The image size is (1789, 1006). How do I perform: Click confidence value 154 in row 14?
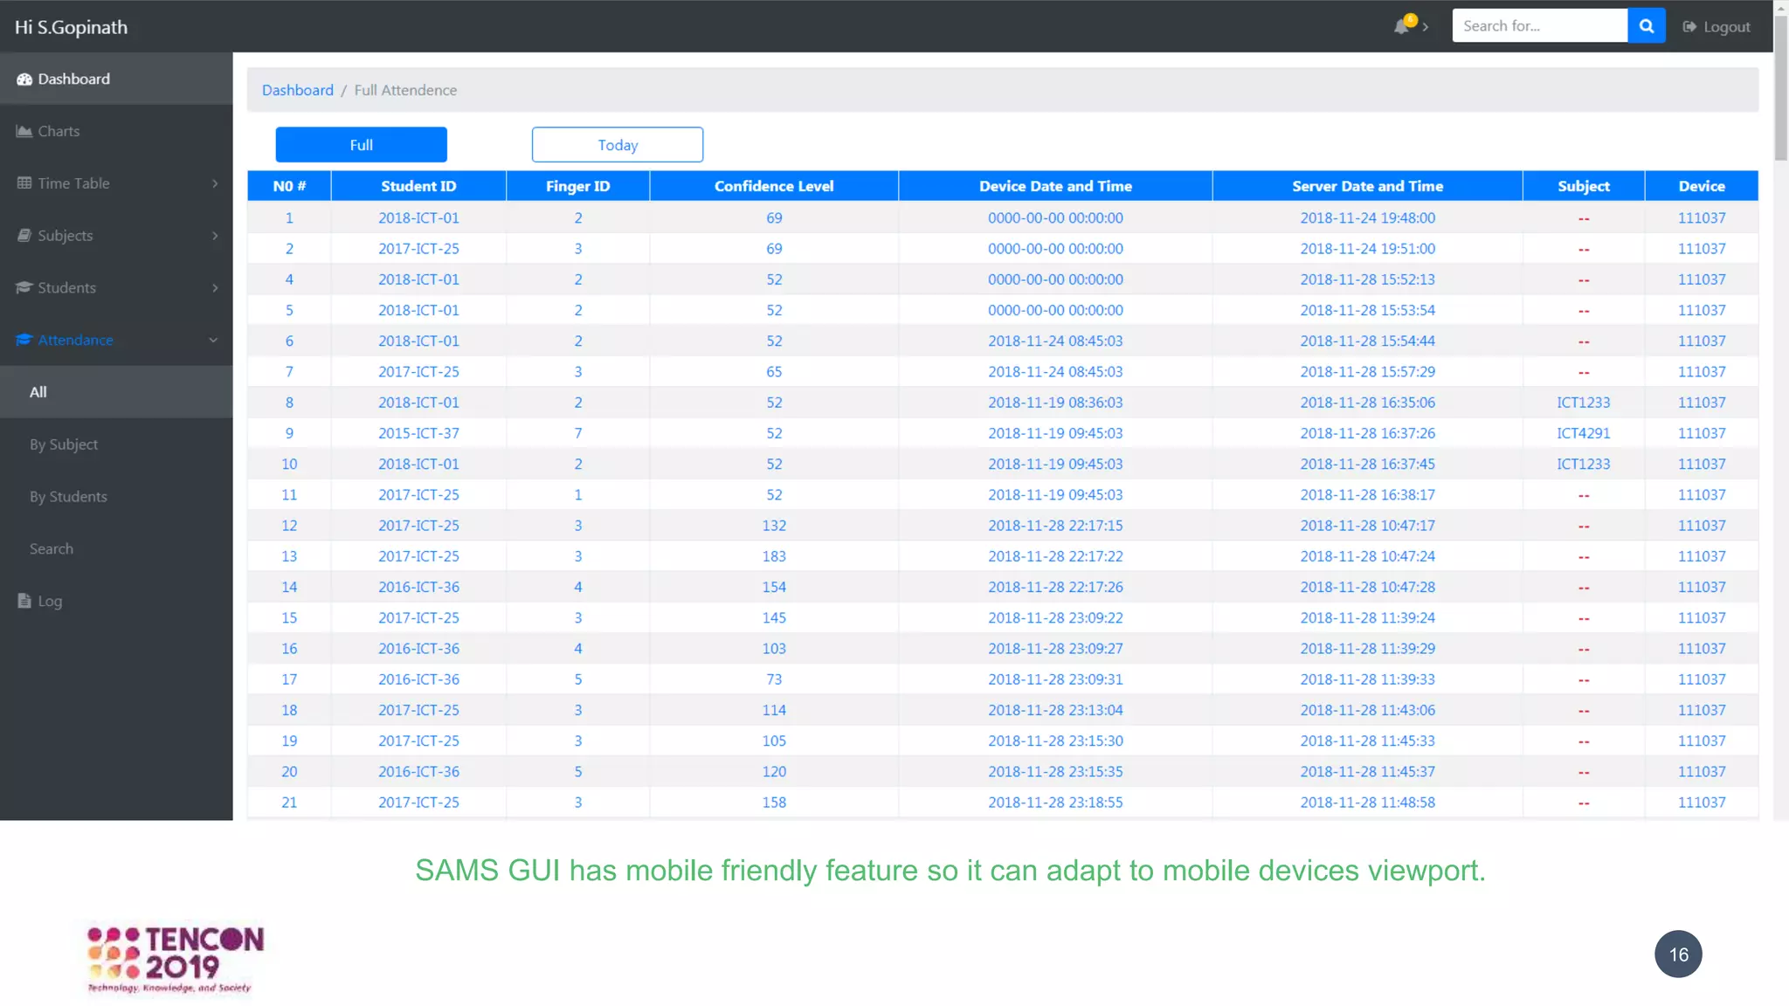click(x=774, y=587)
